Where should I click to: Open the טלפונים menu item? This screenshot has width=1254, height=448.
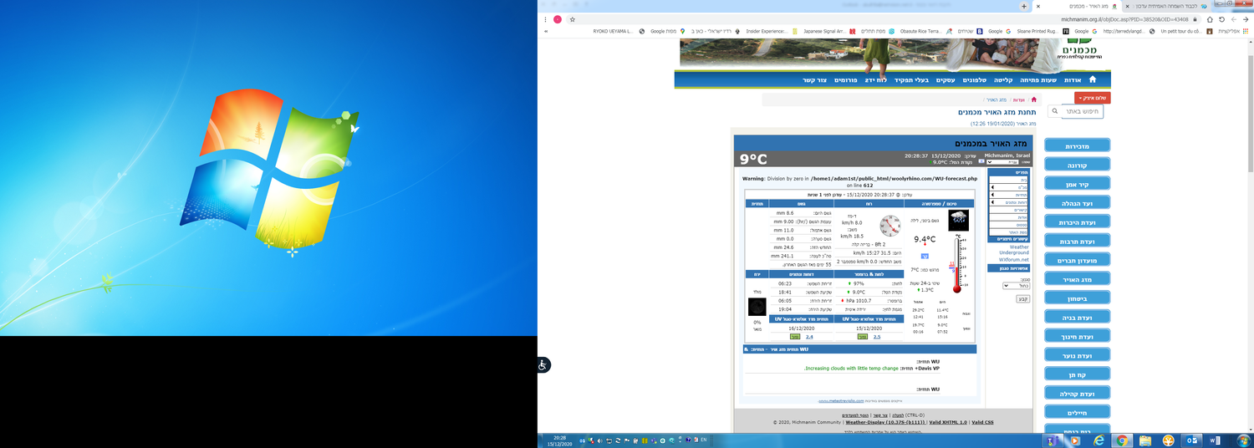click(x=975, y=80)
